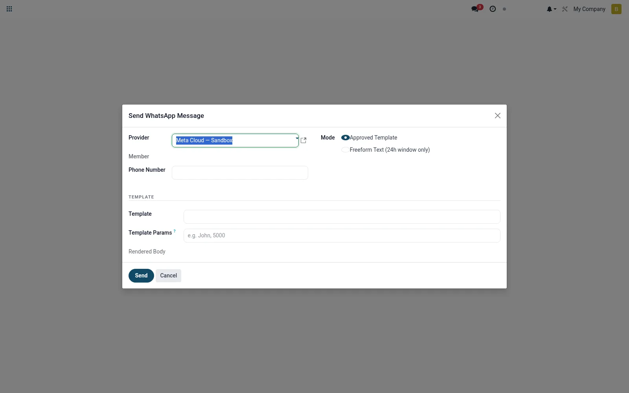Open the activities clock icon

click(493, 9)
